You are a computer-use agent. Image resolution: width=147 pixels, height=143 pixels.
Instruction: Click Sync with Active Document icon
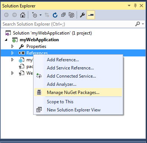click(47, 15)
